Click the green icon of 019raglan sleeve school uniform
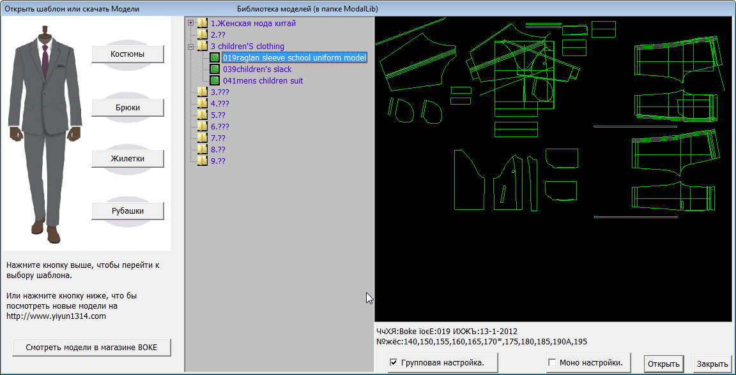This screenshot has width=736, height=375. pos(215,57)
